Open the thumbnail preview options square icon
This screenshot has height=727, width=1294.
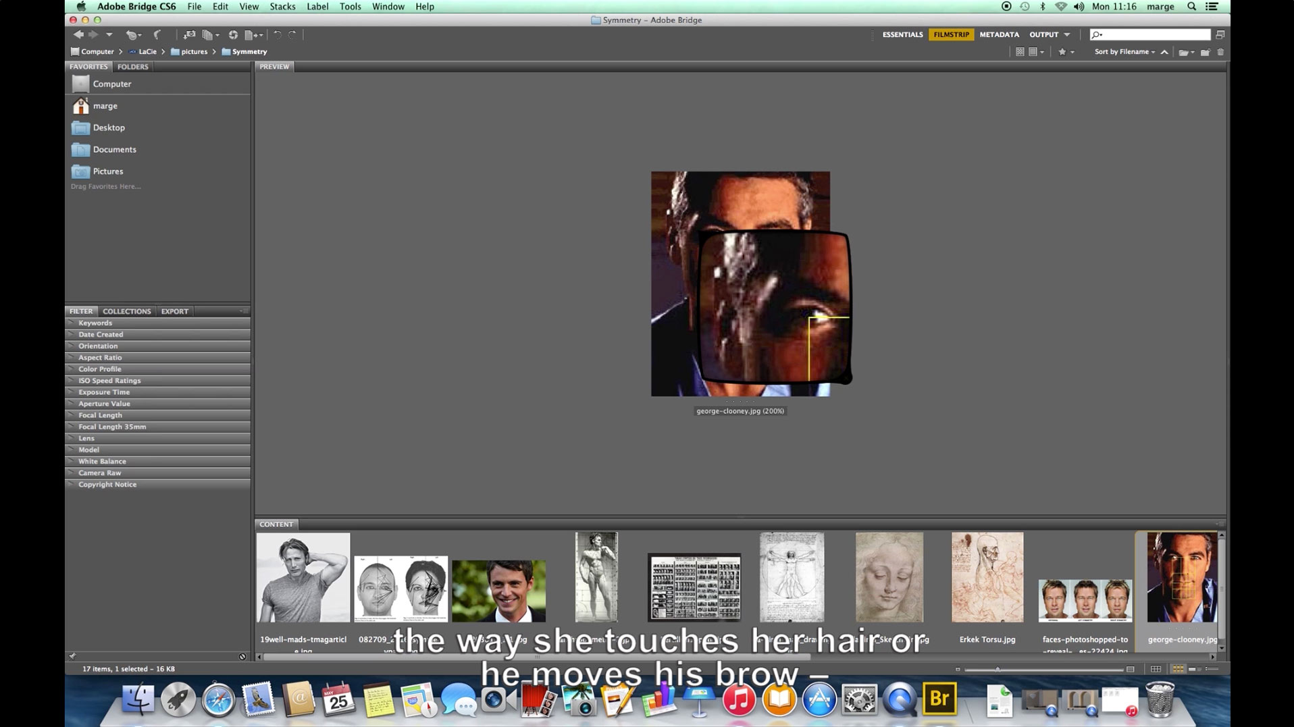[x=1035, y=52]
